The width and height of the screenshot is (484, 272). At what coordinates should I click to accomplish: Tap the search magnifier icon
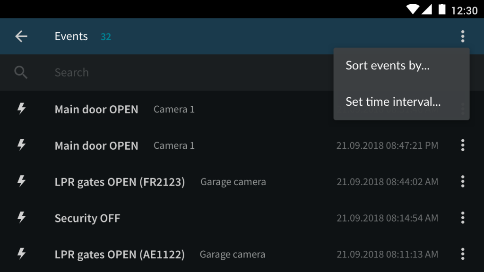pyautogui.click(x=21, y=72)
